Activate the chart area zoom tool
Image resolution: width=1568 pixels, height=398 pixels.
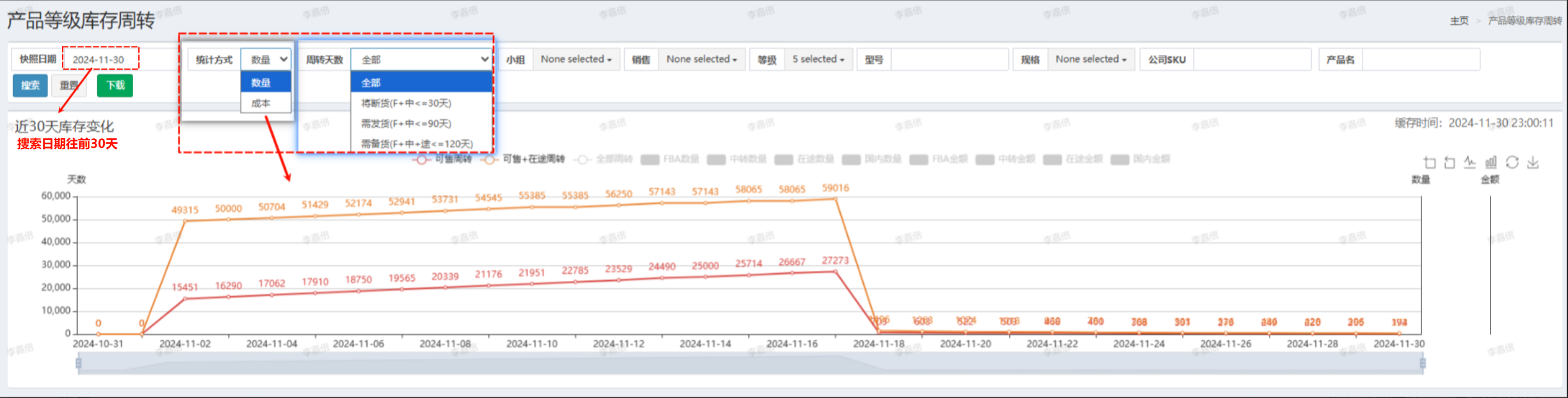pos(1430,163)
